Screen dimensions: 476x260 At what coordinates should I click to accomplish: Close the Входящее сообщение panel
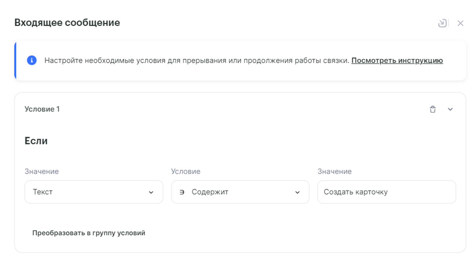(460, 23)
